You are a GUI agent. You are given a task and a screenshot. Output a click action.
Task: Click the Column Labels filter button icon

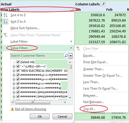click(x=103, y=4)
